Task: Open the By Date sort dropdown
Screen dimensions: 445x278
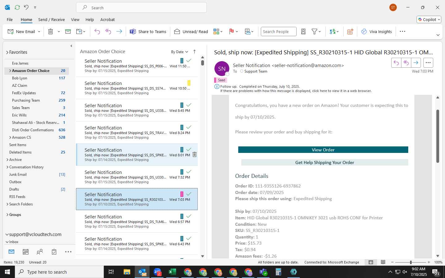Action: (x=180, y=52)
